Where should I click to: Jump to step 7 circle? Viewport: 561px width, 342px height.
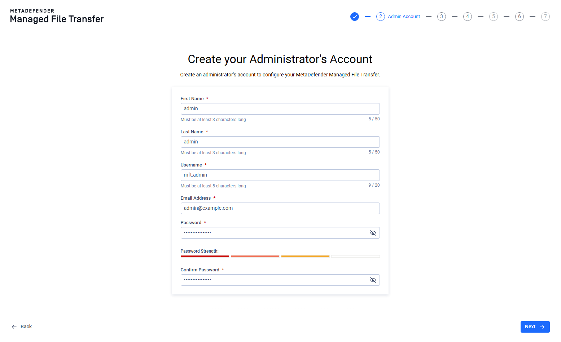(x=545, y=17)
